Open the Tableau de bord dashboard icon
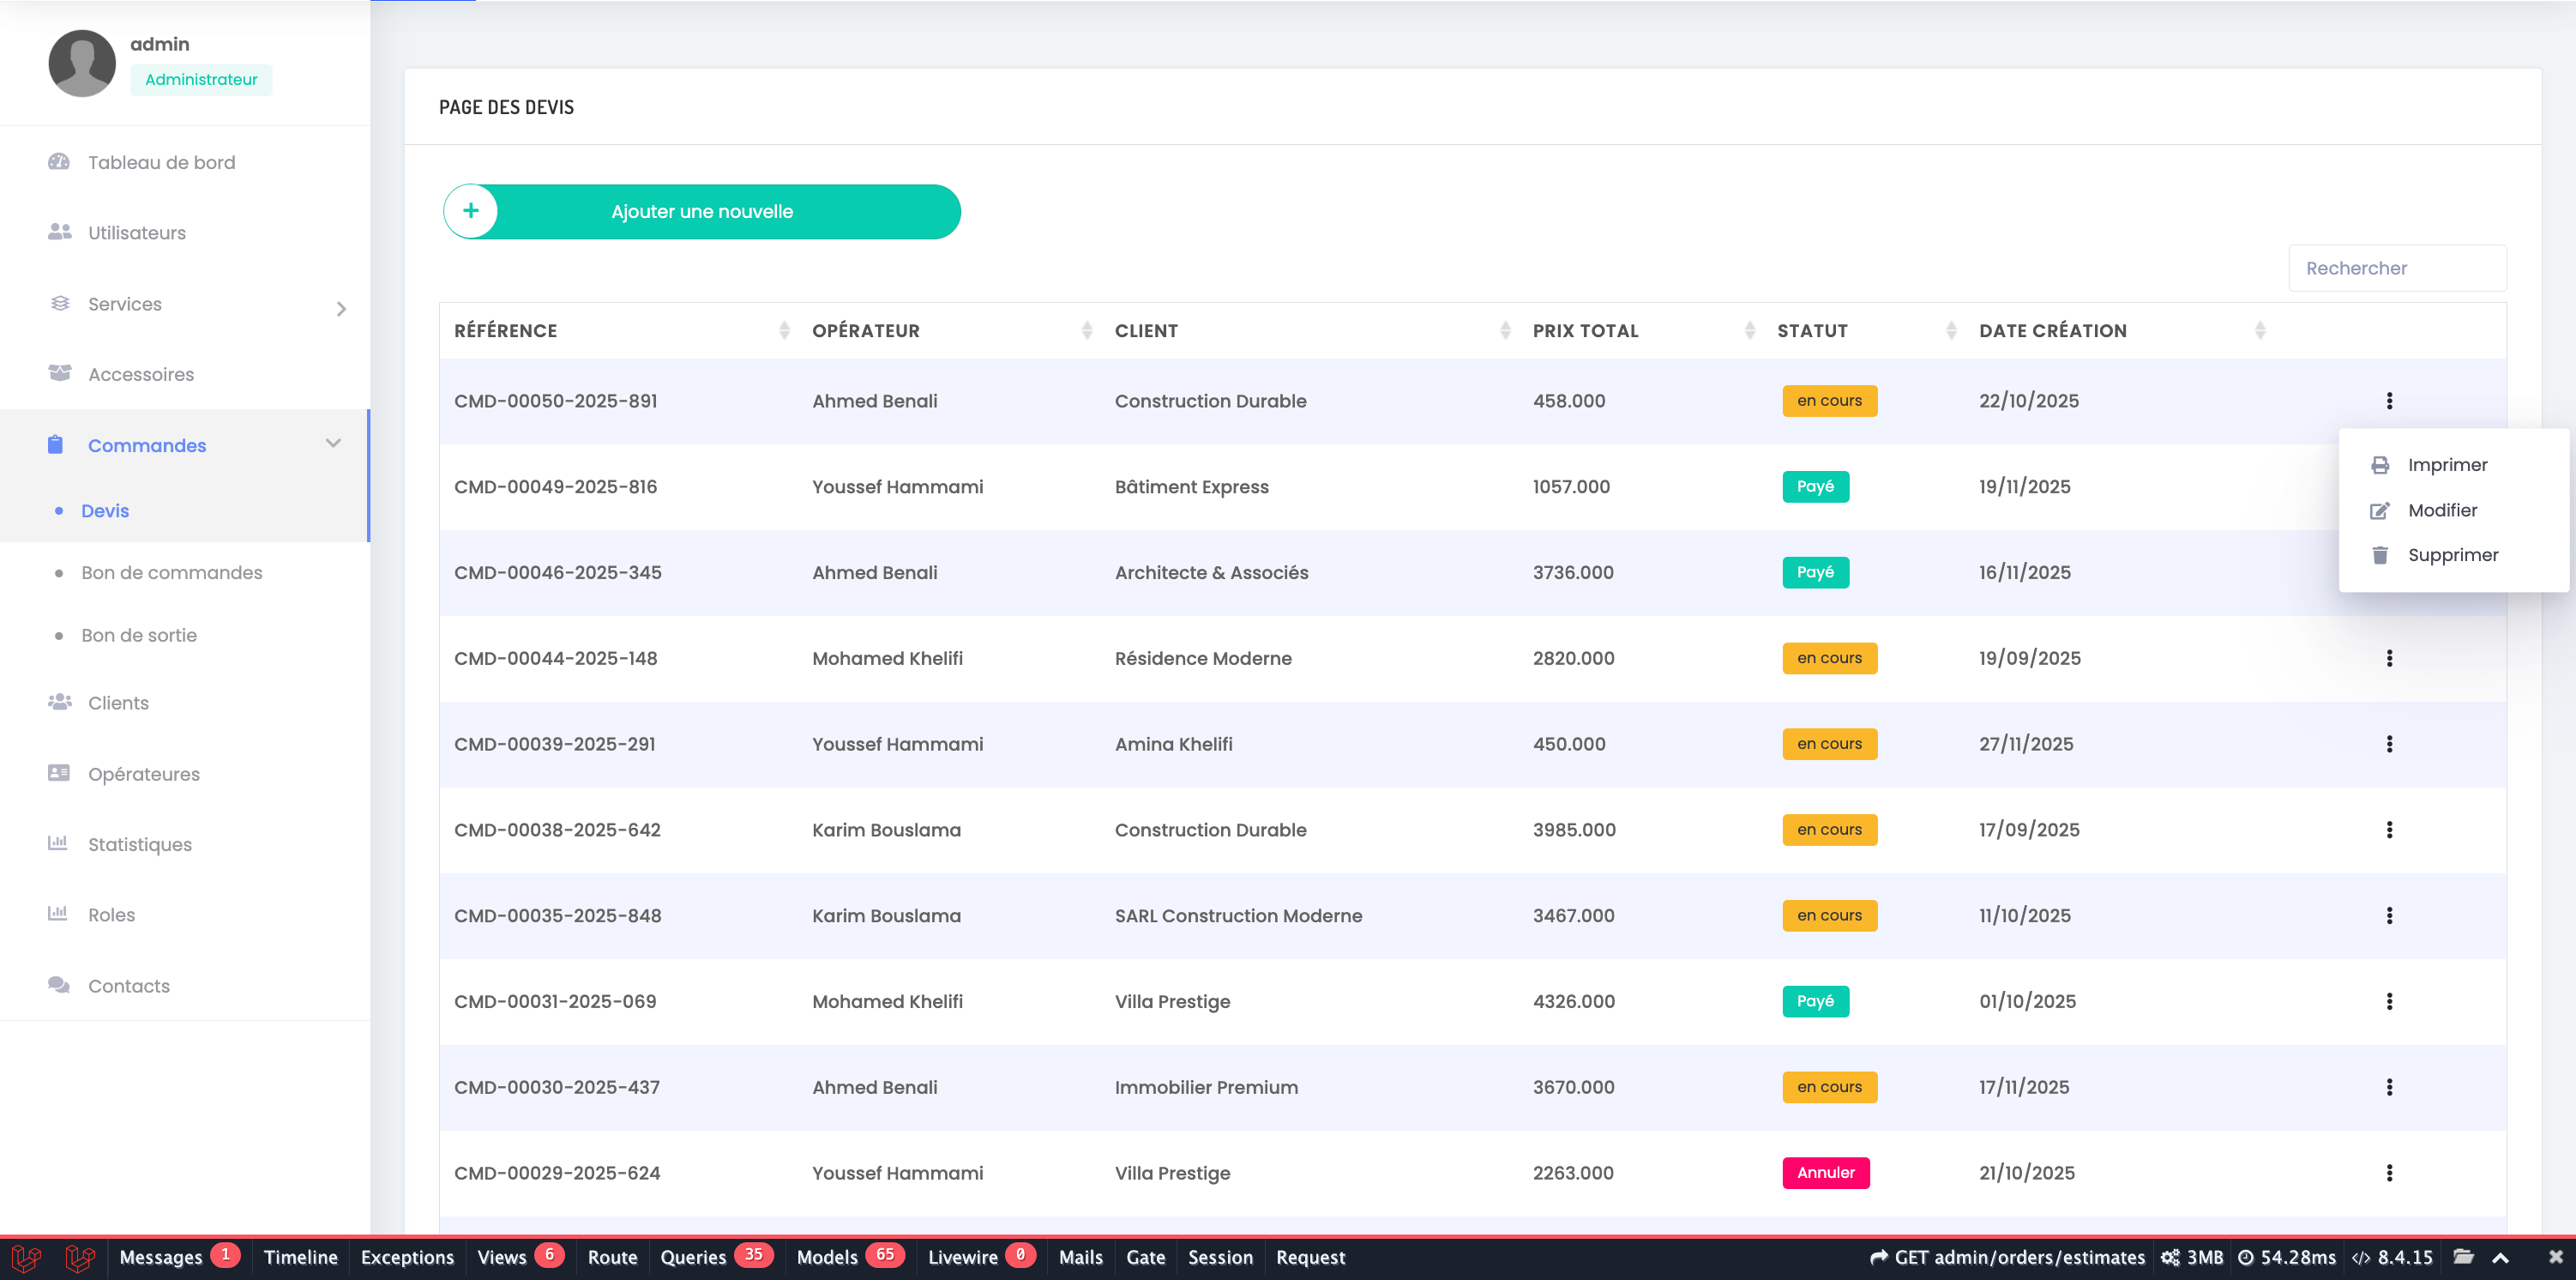The image size is (2576, 1280). click(59, 162)
